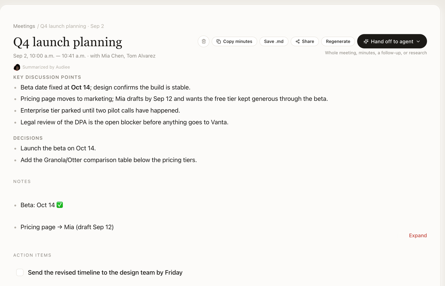The height and width of the screenshot is (286, 445).
Task: Expand the Notes section
Action: [x=418, y=235]
